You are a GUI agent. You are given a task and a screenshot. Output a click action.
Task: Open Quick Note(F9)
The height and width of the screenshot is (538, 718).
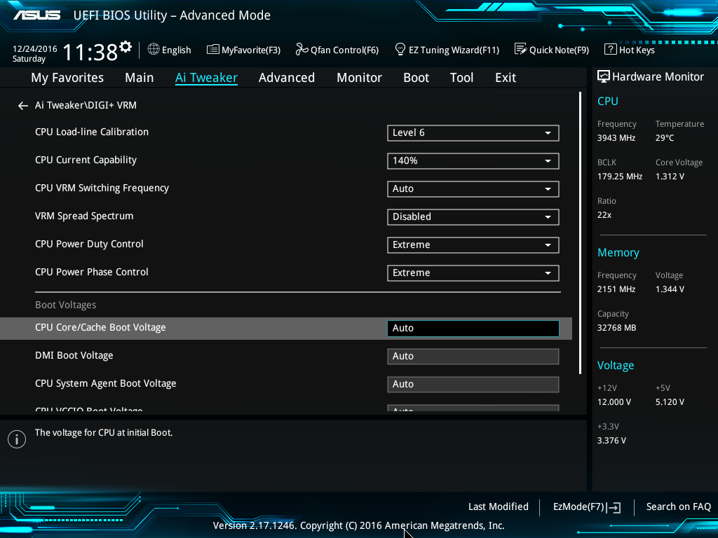point(559,50)
